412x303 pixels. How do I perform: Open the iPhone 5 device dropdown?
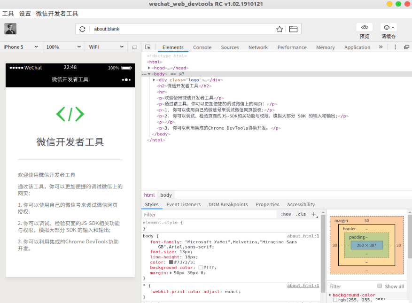(20, 47)
